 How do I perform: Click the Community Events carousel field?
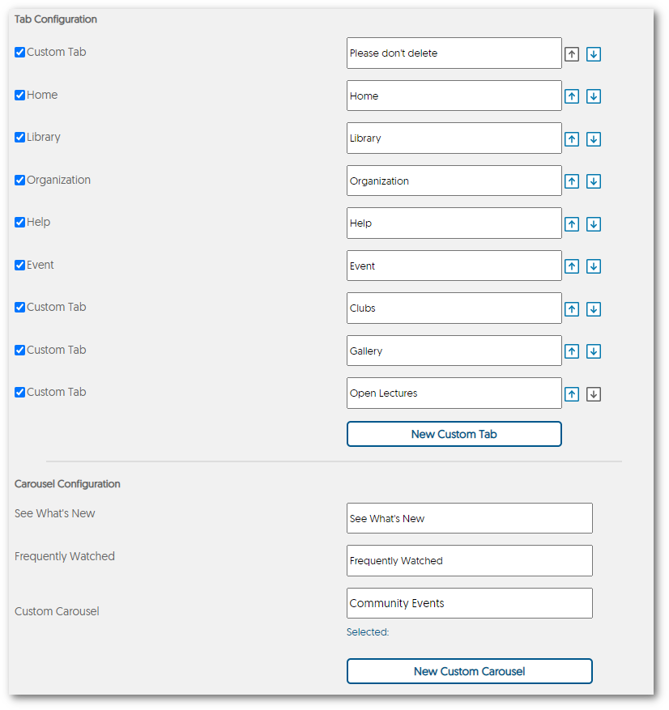tap(469, 603)
